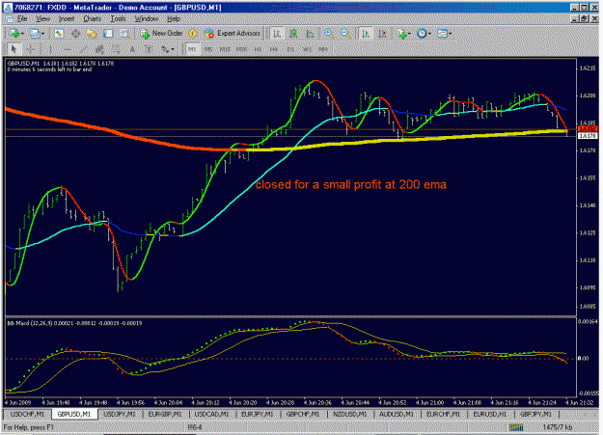
Task: Switch to the M30 timeframe
Action: coord(241,49)
